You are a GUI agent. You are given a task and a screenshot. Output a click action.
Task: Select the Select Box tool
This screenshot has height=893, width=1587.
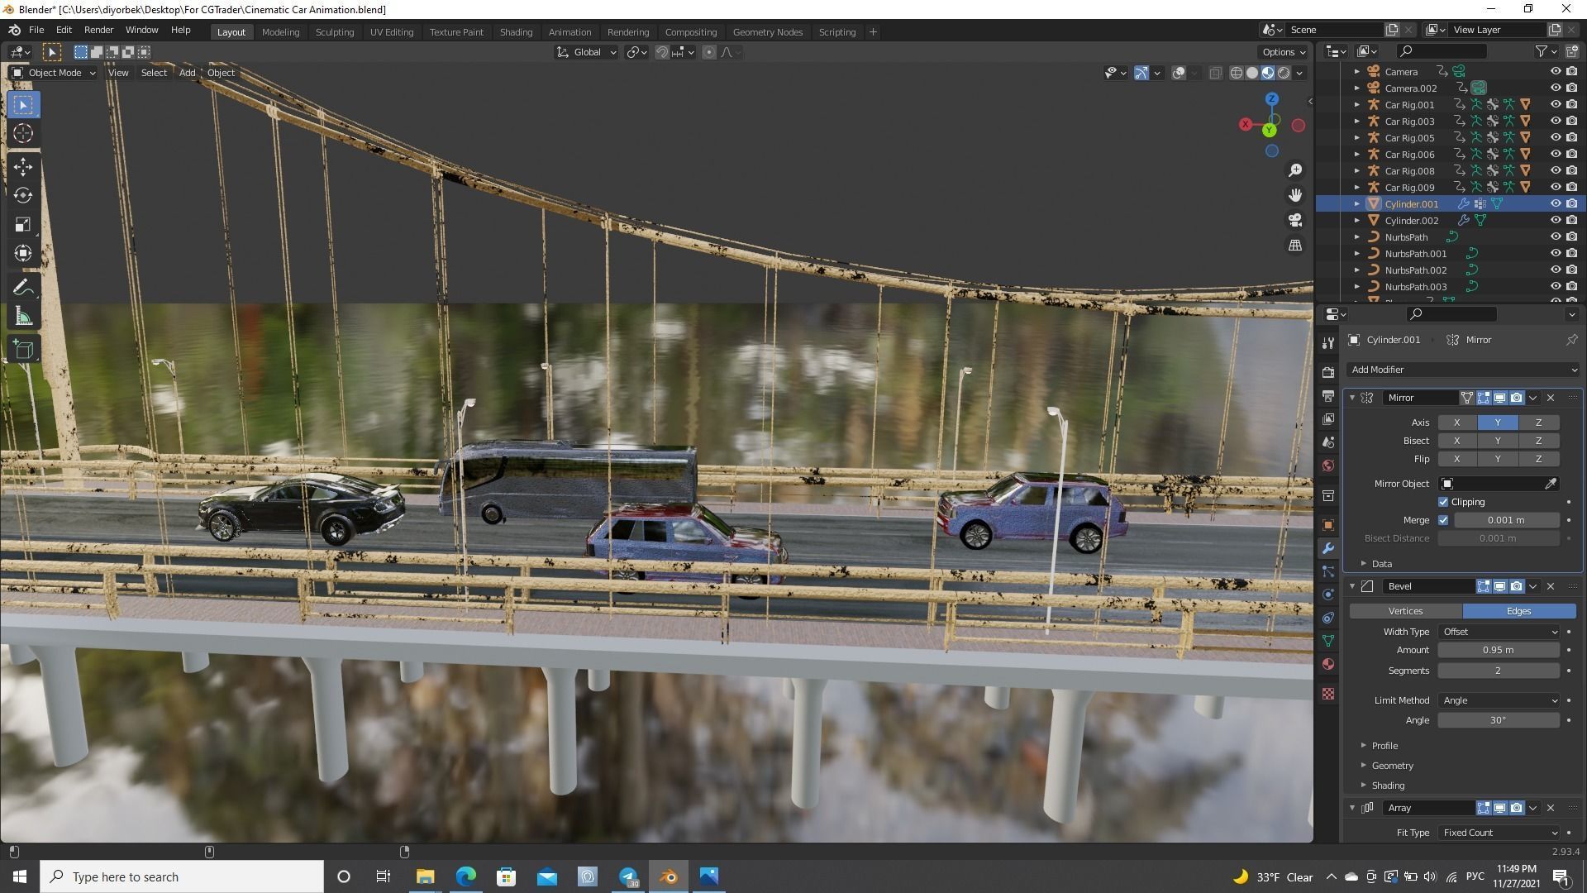coord(23,105)
